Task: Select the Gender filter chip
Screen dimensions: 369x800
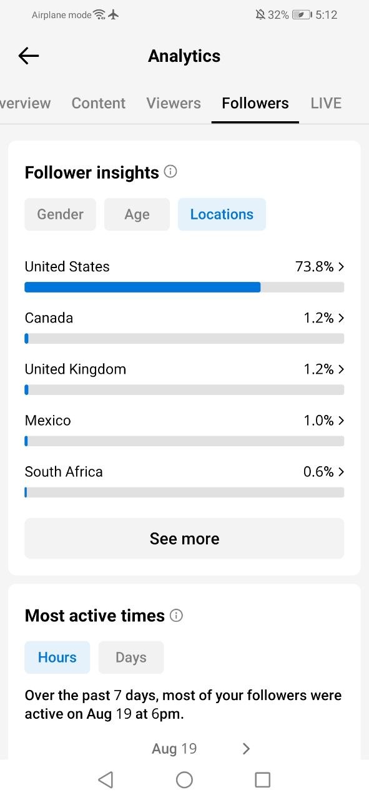Action: [x=61, y=214]
